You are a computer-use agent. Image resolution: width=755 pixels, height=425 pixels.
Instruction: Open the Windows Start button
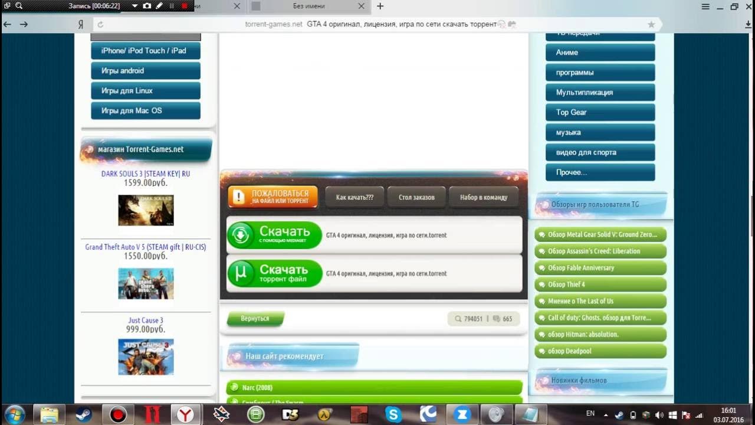[14, 414]
